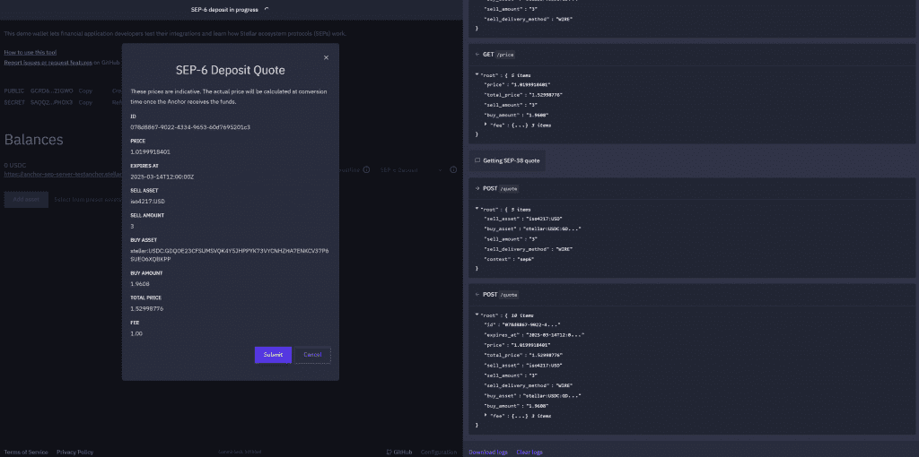
Task: Click the Getting SEP-38 quote message icon
Action: (477, 160)
